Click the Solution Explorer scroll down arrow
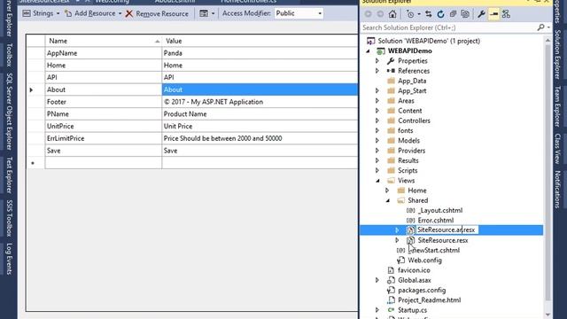This screenshot has height=319, width=567. pos(548,315)
